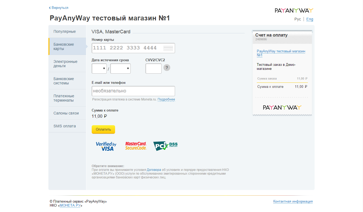Screen dimensions: 363x212
Task: Open the expiration month dropdown
Action: [x=99, y=69]
